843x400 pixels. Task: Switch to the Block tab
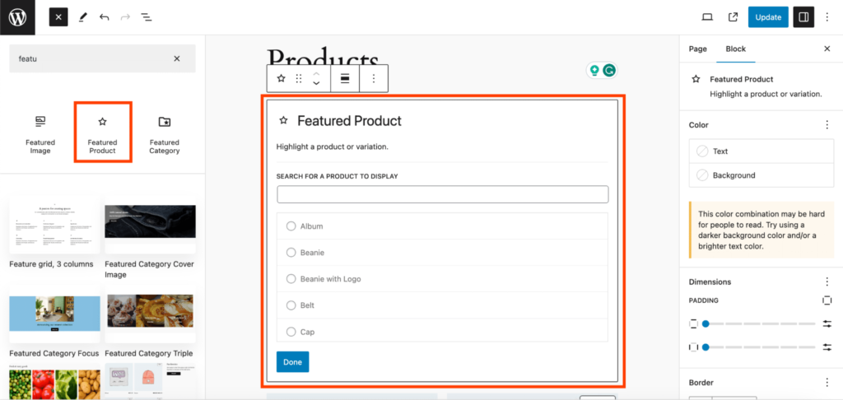pyautogui.click(x=735, y=49)
